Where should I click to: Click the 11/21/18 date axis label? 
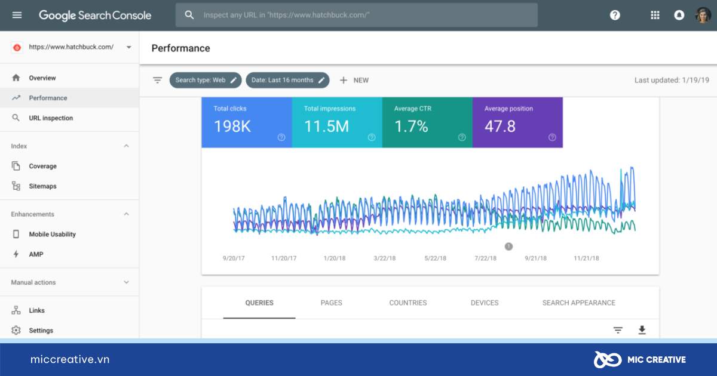[586, 258]
